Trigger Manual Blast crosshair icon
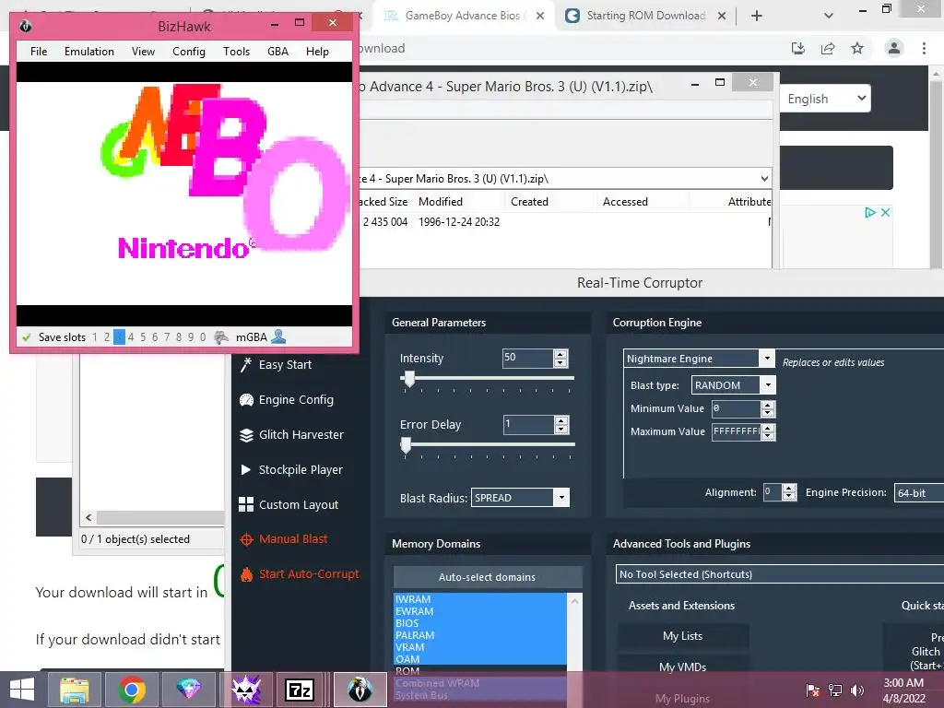The height and width of the screenshot is (708, 944). click(x=246, y=539)
